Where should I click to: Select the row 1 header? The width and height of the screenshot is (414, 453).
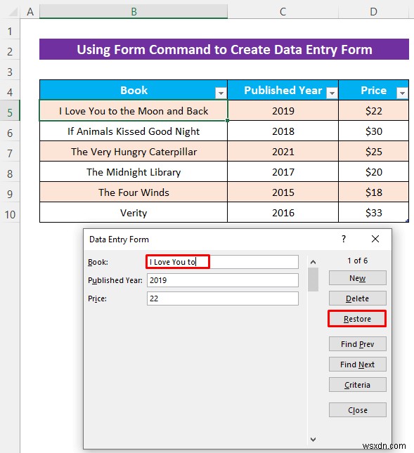point(10,31)
